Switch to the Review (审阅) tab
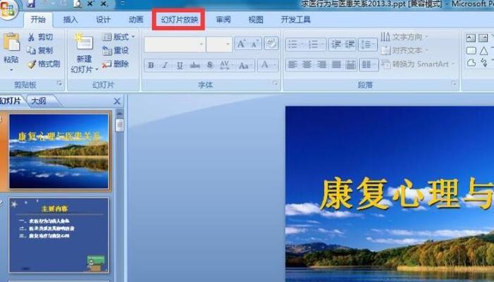The width and height of the screenshot is (494, 282). click(x=223, y=20)
